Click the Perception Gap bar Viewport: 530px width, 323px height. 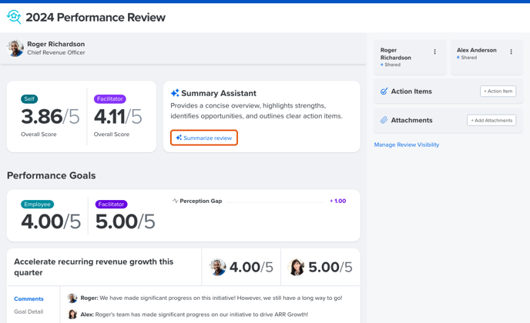pos(276,202)
